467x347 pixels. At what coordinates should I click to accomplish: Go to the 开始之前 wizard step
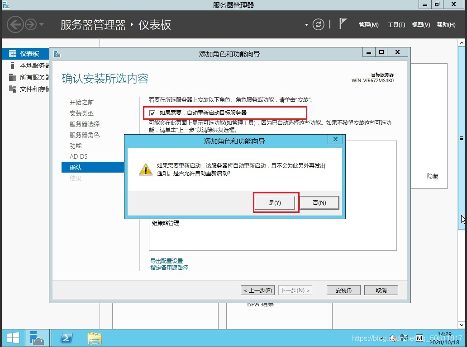[81, 102]
